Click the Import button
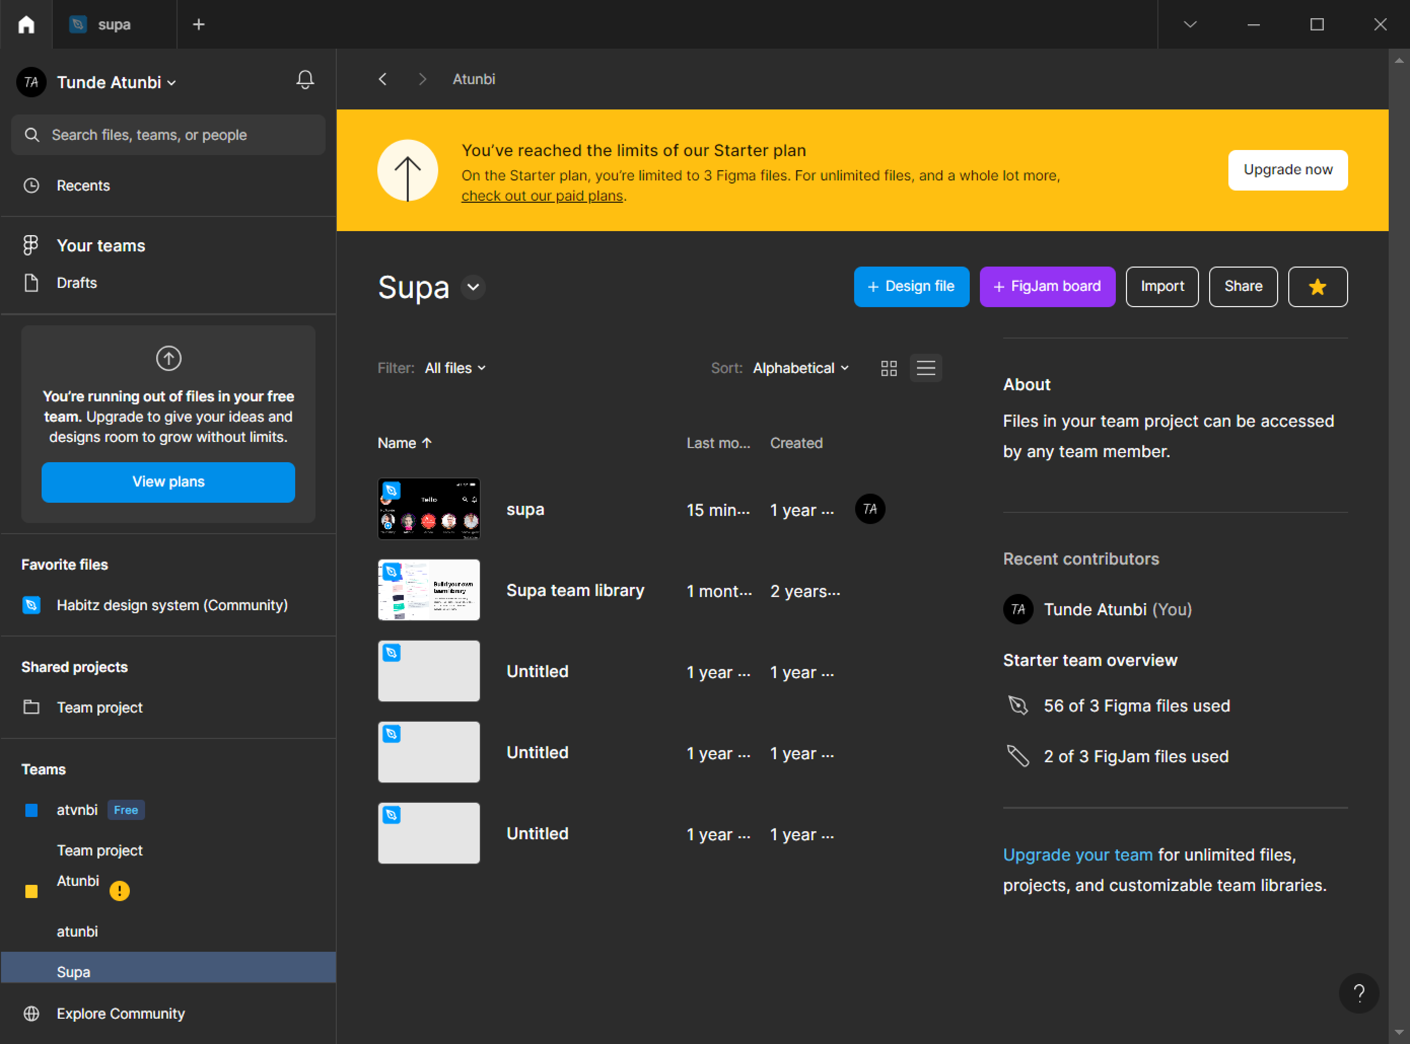 pyautogui.click(x=1161, y=286)
